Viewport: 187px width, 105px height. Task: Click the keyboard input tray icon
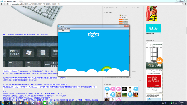click(163, 103)
